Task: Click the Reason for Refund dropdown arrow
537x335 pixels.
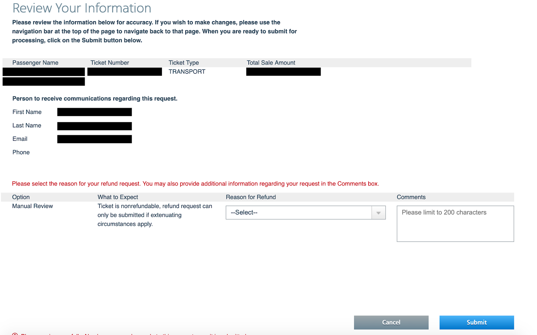Action: point(378,213)
